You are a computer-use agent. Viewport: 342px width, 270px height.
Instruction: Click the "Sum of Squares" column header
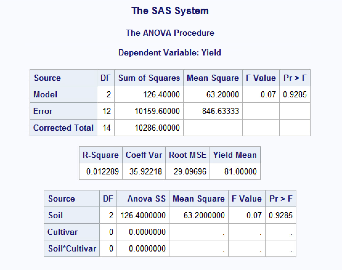(149, 78)
